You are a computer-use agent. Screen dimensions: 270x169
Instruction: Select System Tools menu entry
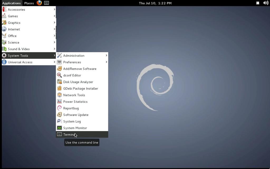(29, 55)
